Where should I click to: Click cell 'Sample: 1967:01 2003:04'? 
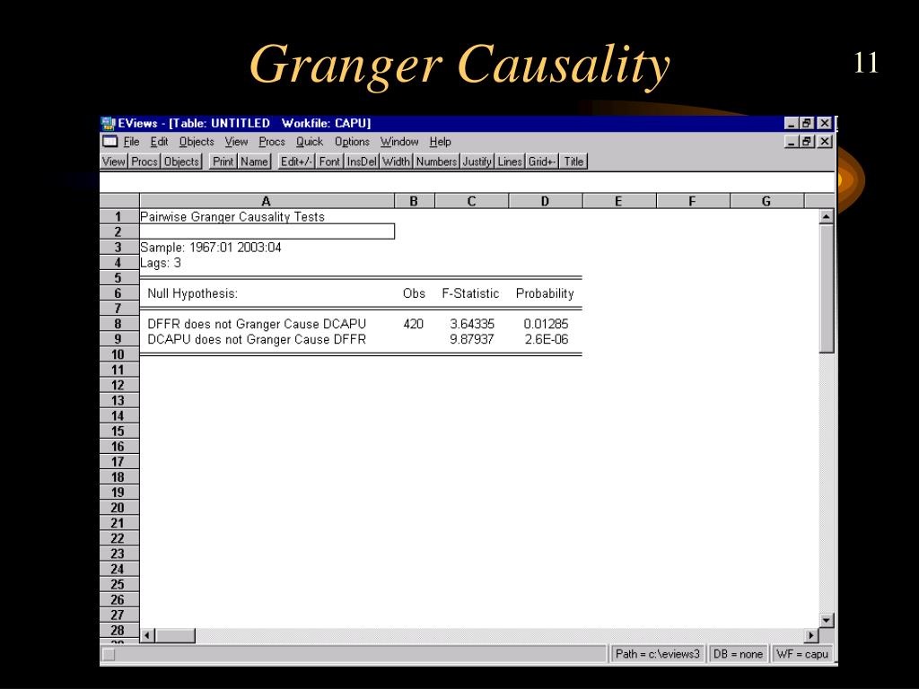pyautogui.click(x=211, y=248)
